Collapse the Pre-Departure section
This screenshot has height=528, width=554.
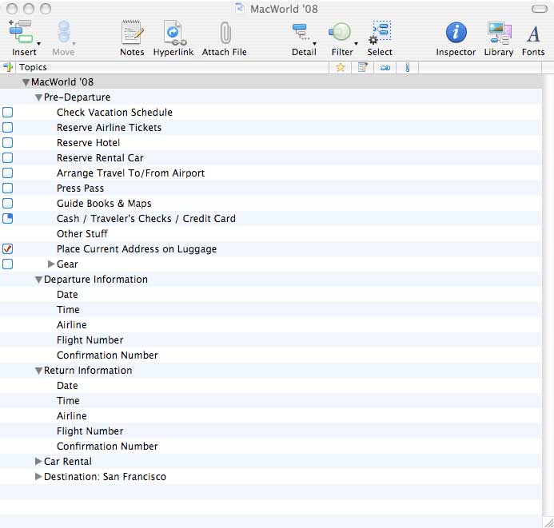[38, 97]
